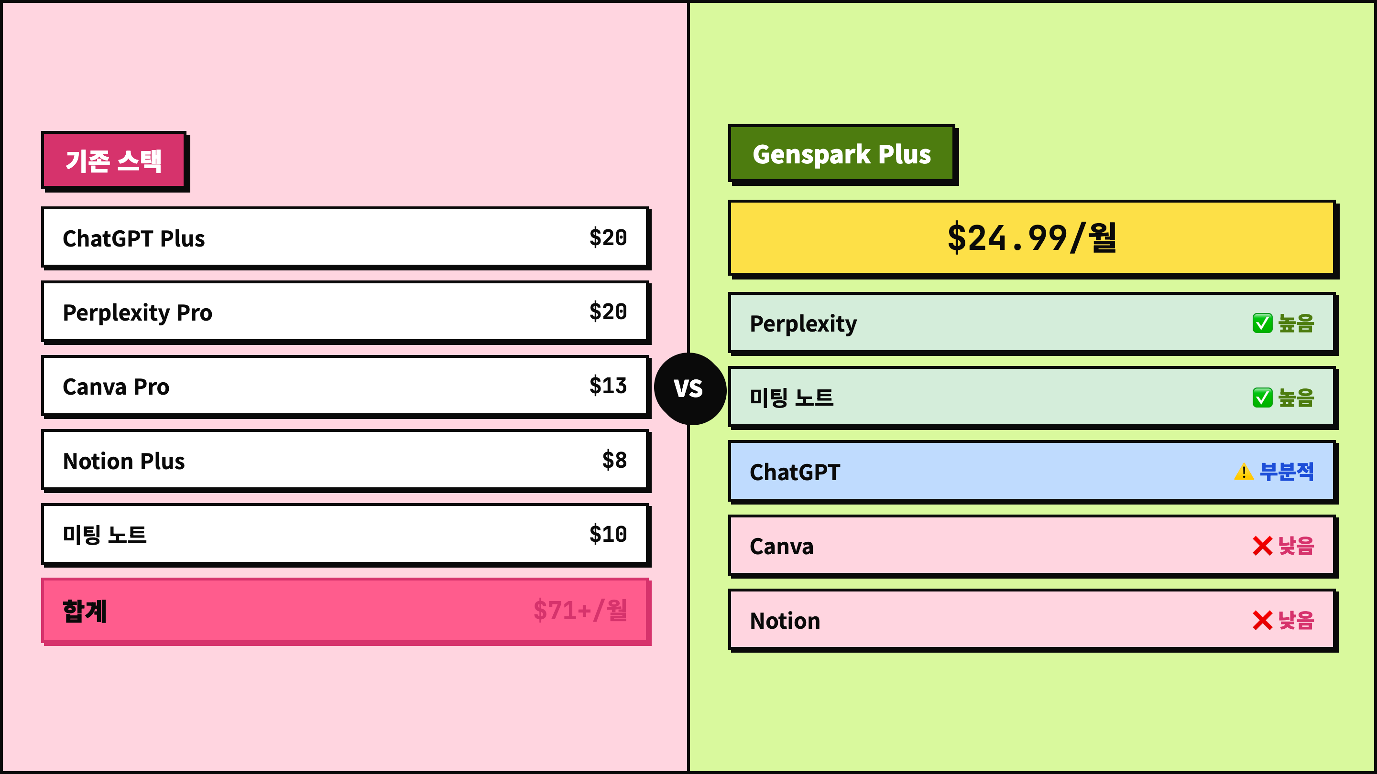Click the Notion text in pink row
1377x774 pixels.
click(x=785, y=621)
